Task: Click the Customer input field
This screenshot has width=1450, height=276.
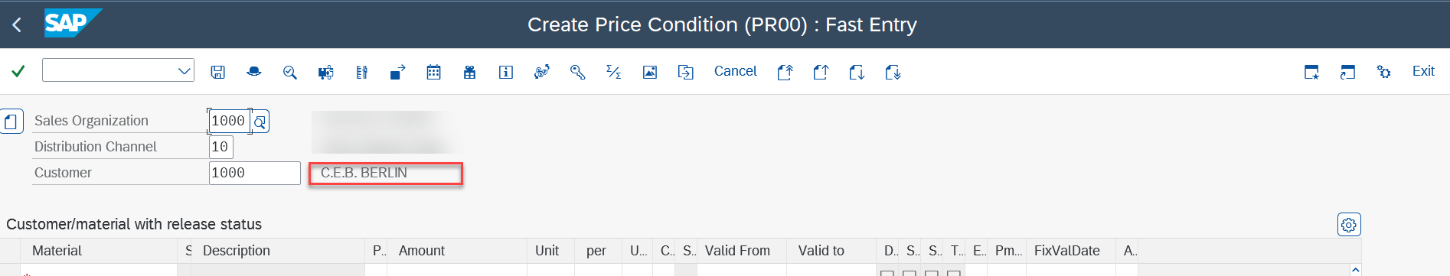Action: point(255,173)
